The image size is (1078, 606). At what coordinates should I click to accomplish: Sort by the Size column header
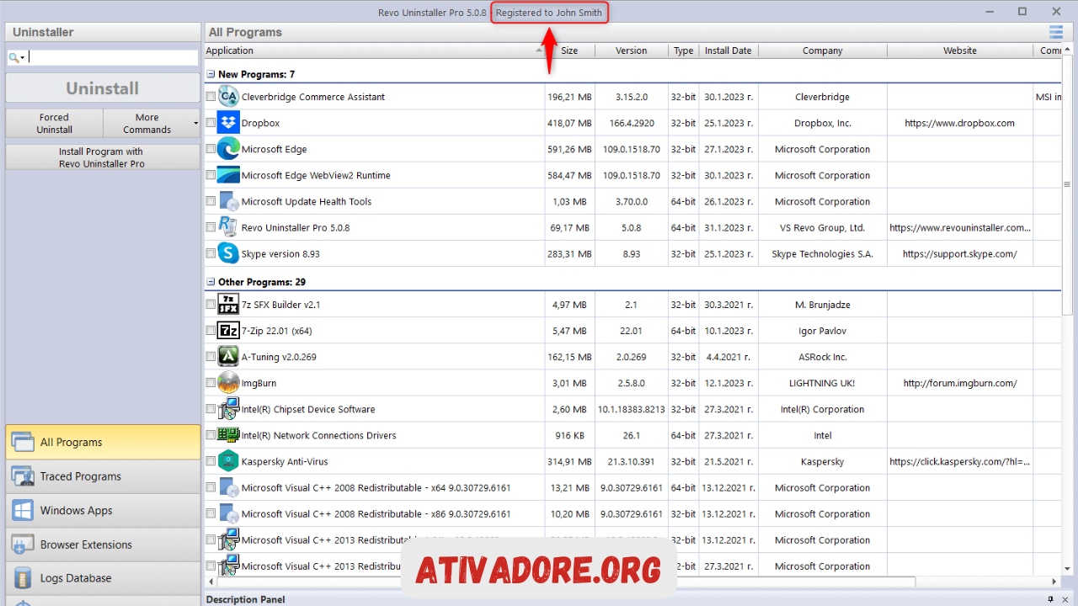(x=570, y=50)
